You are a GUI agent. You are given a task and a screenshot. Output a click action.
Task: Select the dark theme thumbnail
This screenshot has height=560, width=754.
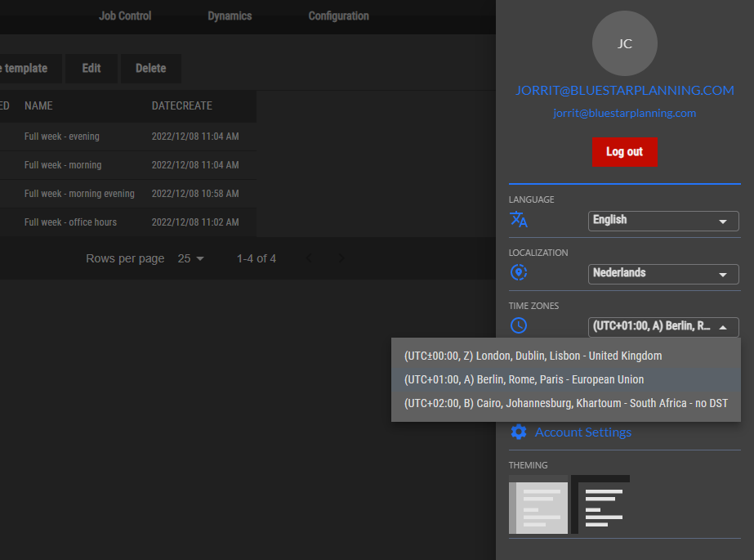point(600,504)
